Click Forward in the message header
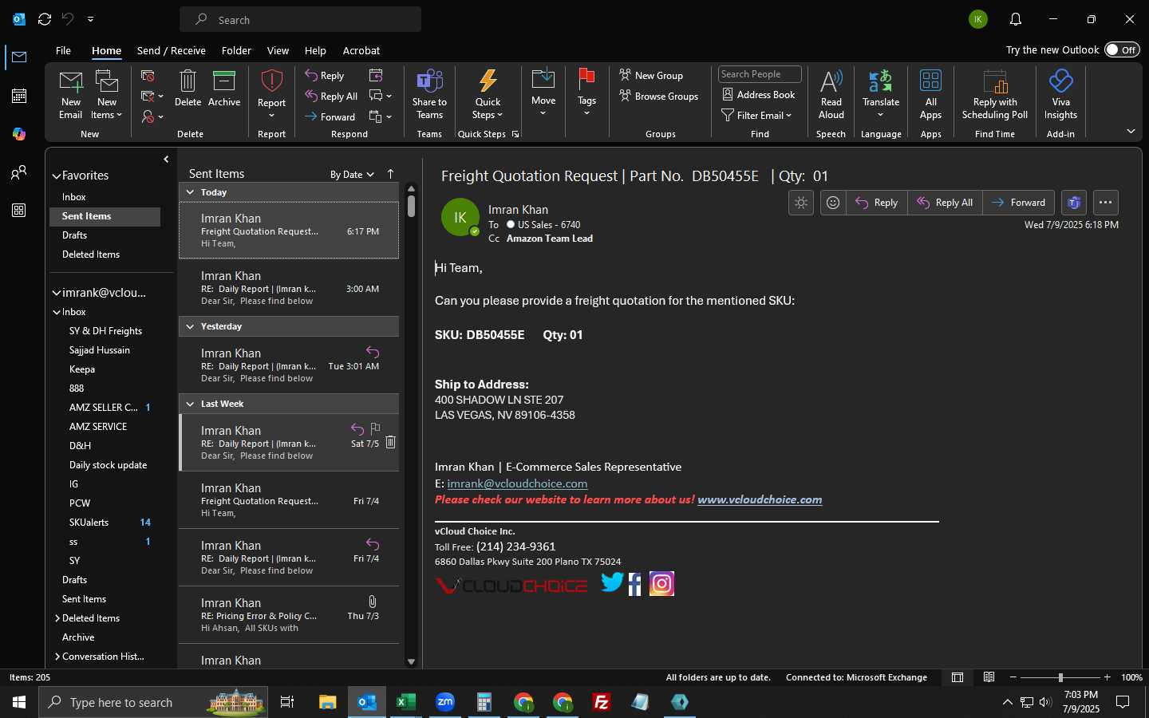 coord(1019,203)
